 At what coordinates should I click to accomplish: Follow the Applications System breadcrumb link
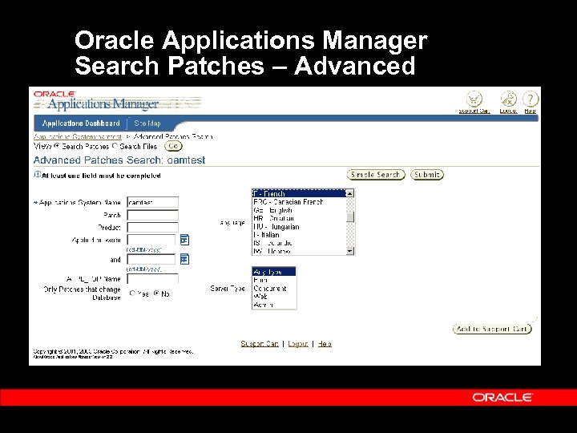click(x=77, y=136)
